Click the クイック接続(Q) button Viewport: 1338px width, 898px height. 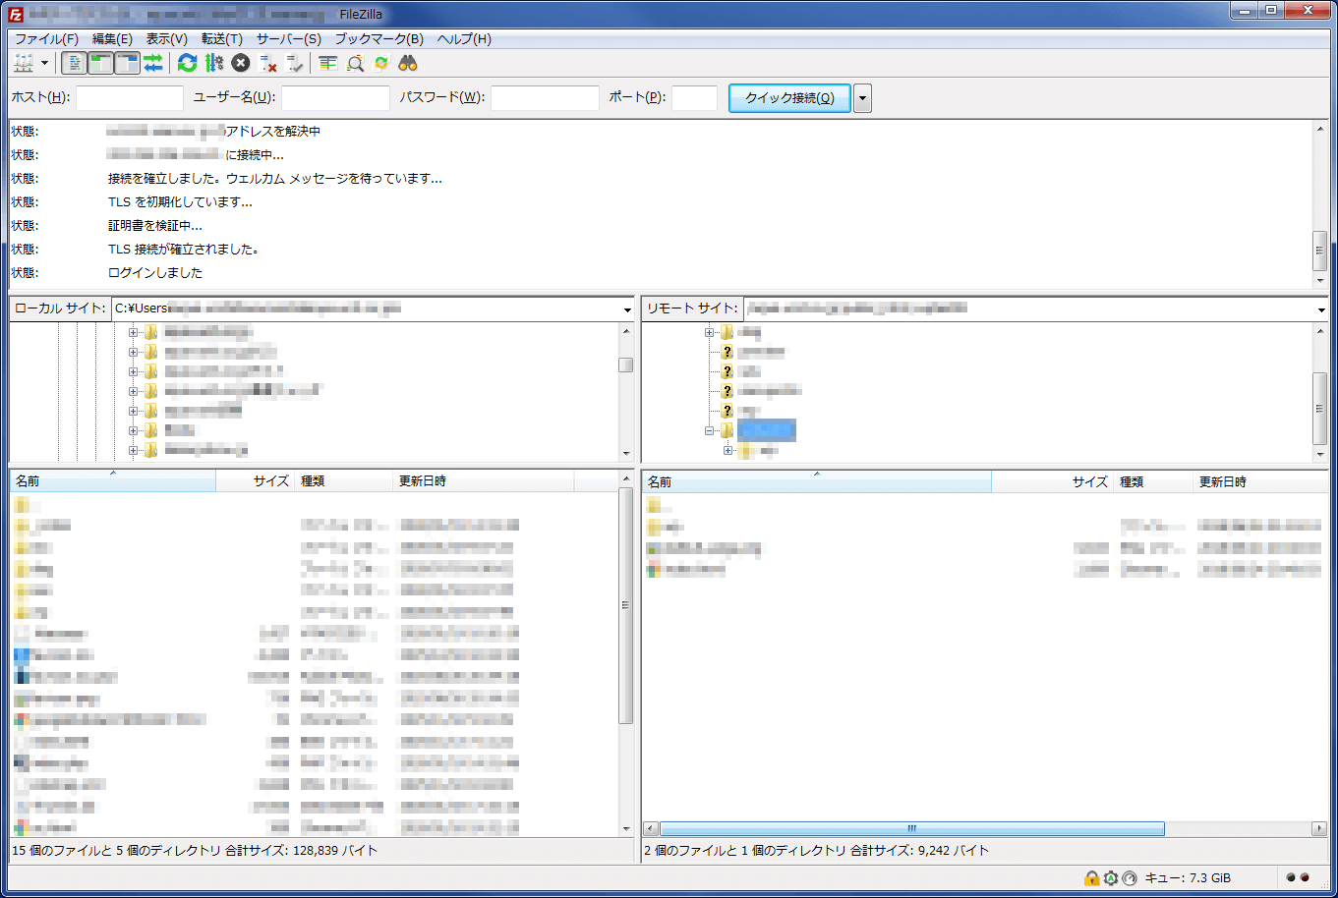[x=789, y=98]
